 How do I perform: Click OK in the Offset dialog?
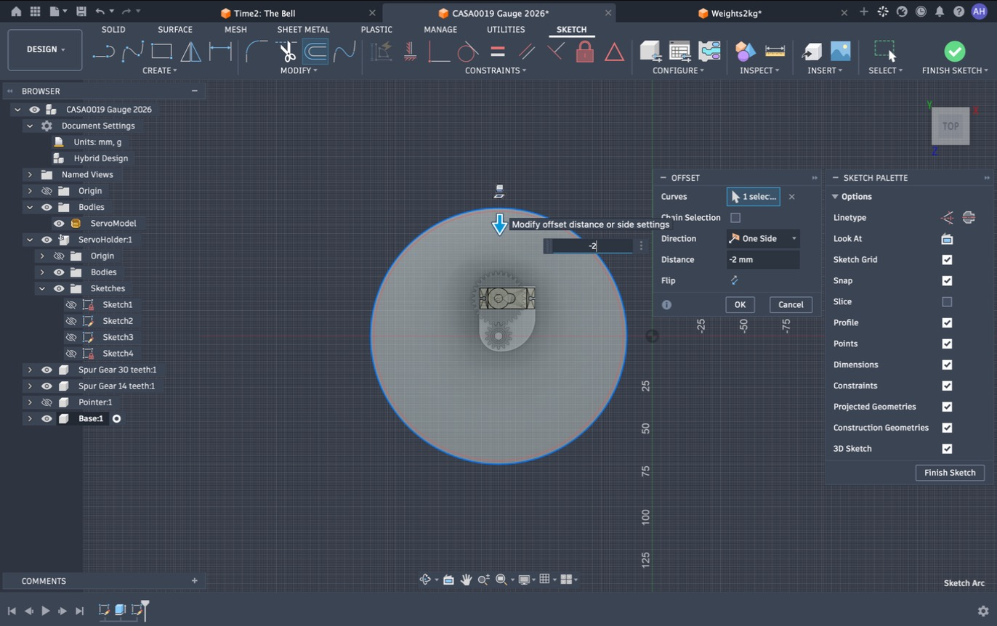tap(740, 305)
